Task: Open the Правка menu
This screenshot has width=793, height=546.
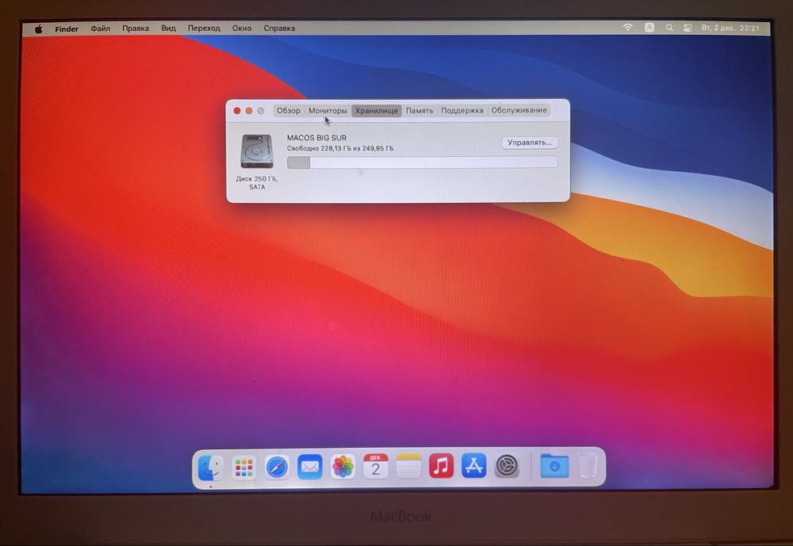Action: click(136, 29)
